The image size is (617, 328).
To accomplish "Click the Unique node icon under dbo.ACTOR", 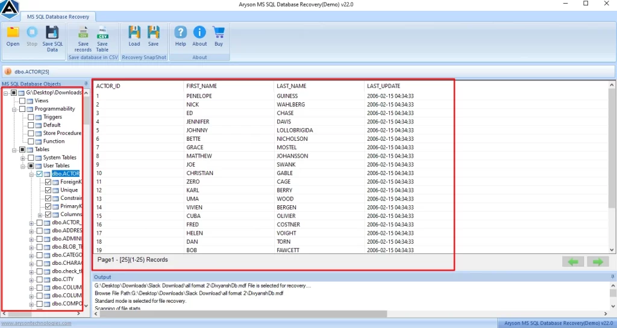I will pos(55,190).
